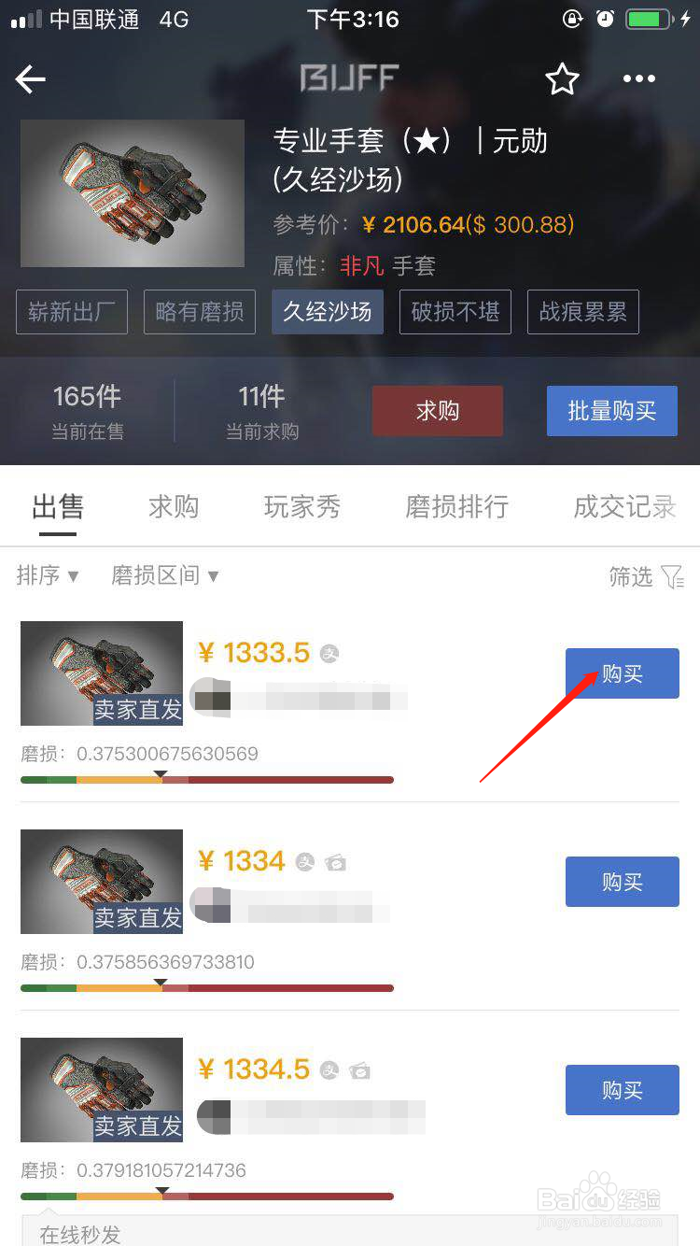Select the 战痕累累 wear option
700x1246 pixels.
point(583,312)
